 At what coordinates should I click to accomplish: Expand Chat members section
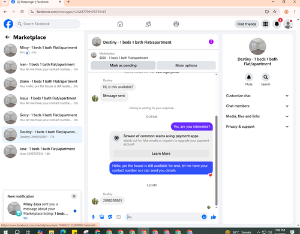(x=257, y=106)
